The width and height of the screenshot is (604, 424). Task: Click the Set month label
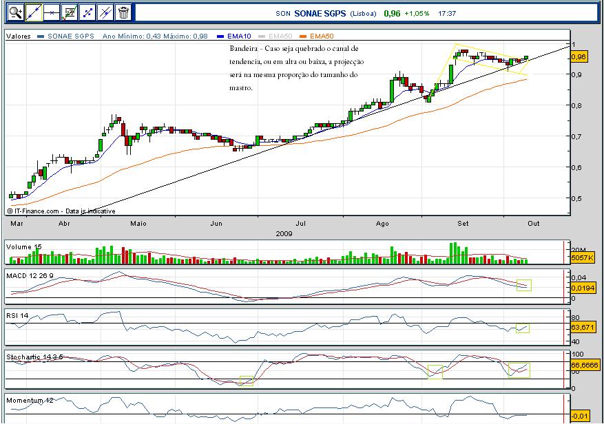pyautogui.click(x=463, y=224)
